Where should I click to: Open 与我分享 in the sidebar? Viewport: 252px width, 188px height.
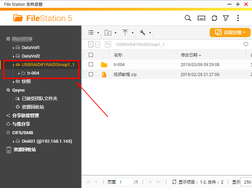coord(21,124)
